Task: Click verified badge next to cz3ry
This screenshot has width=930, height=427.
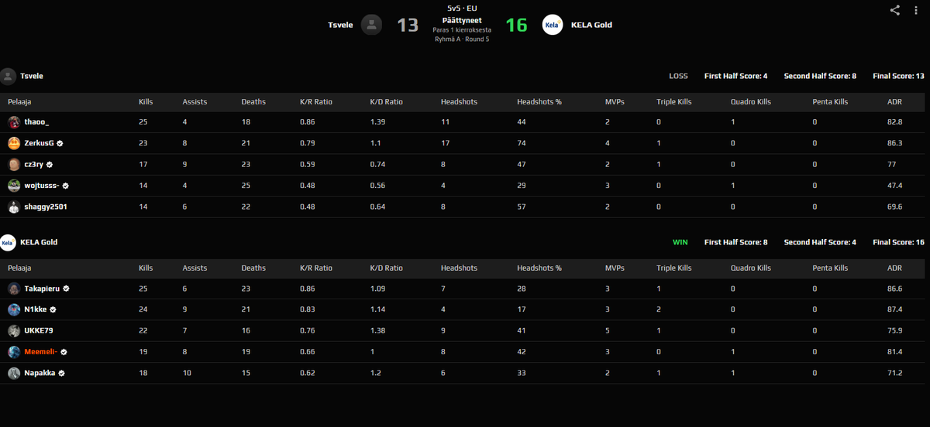Action: pyautogui.click(x=50, y=165)
